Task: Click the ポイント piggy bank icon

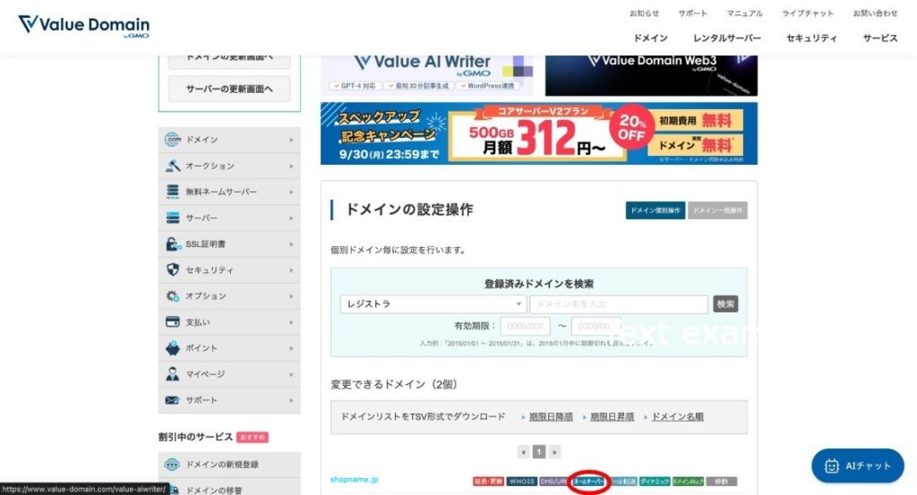Action: pyautogui.click(x=173, y=347)
